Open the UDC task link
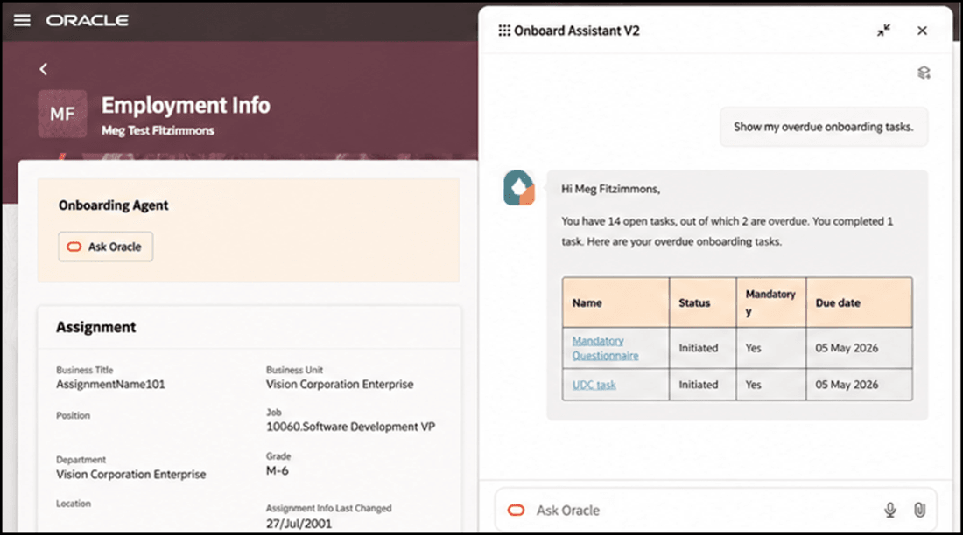The image size is (963, 535). coord(594,385)
